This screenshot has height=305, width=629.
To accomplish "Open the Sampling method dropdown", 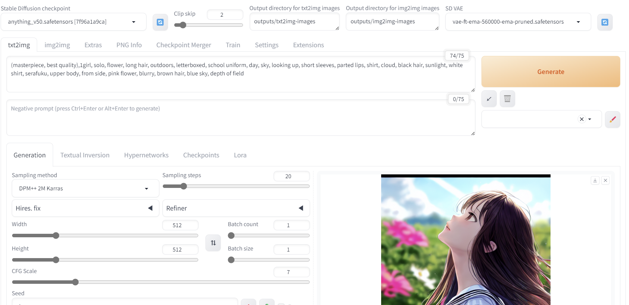I will coord(85,188).
